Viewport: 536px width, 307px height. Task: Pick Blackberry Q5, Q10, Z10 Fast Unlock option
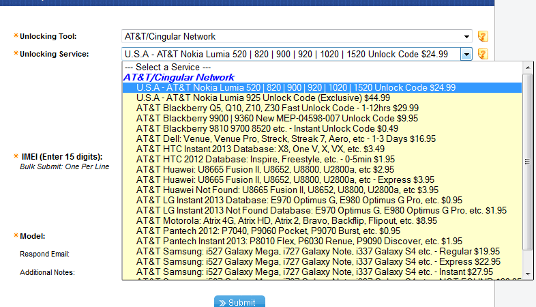pyautogui.click(x=322, y=108)
